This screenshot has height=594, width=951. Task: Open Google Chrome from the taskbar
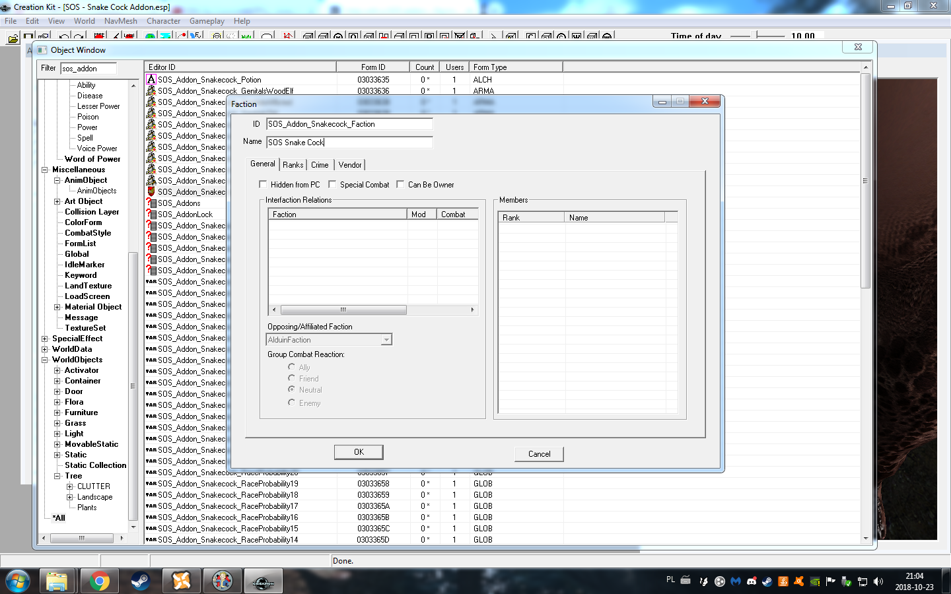pos(100,581)
